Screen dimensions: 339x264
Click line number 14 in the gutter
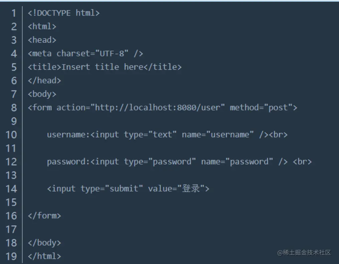pos(11,189)
